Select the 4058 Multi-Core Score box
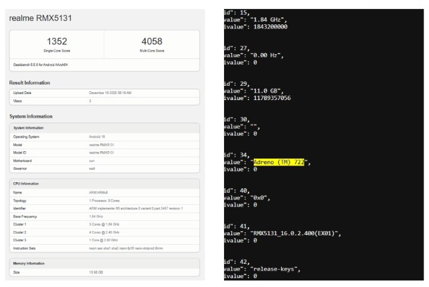The image size is (429, 287). pos(153,44)
